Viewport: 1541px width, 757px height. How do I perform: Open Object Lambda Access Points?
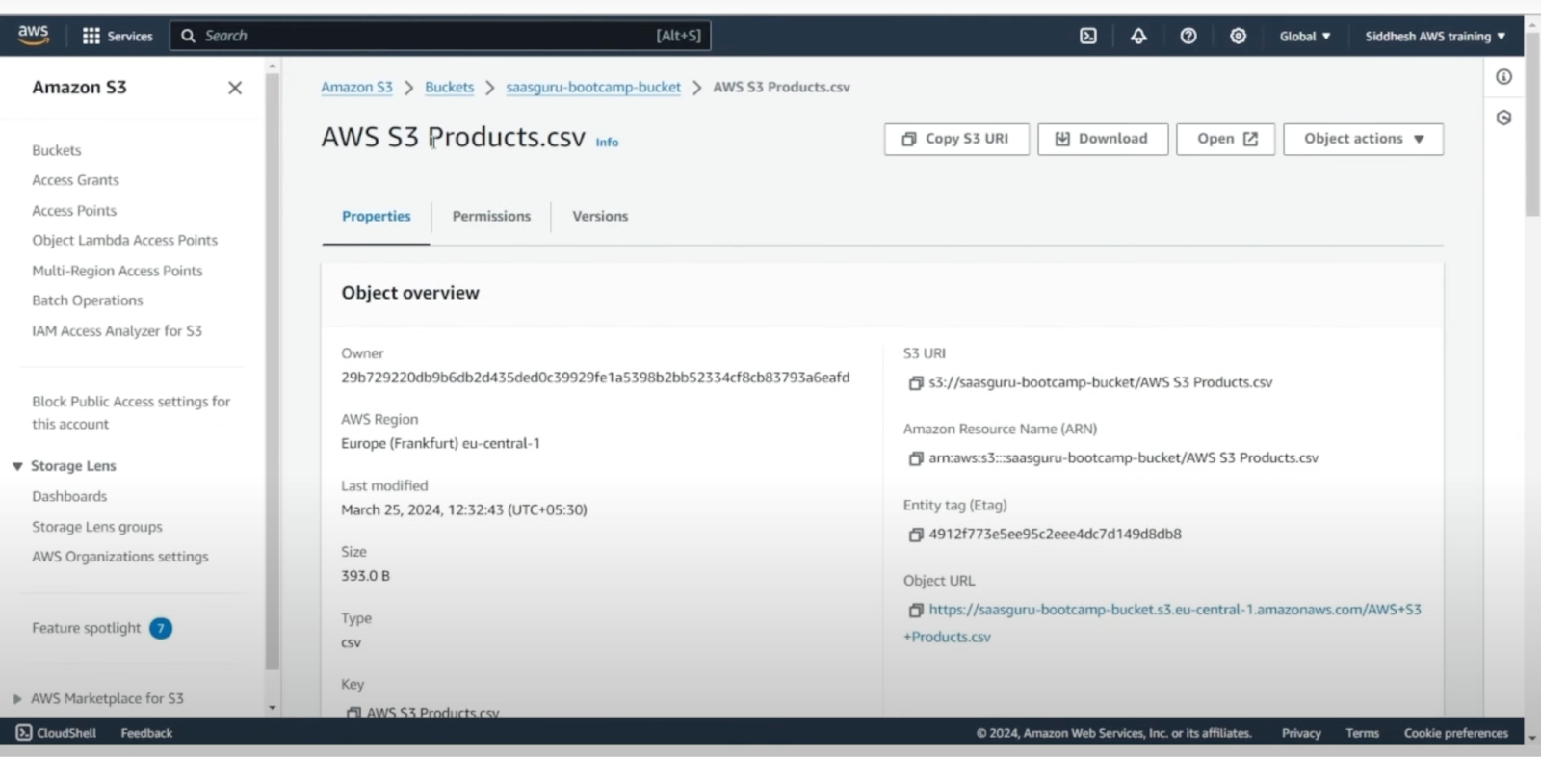click(x=124, y=241)
